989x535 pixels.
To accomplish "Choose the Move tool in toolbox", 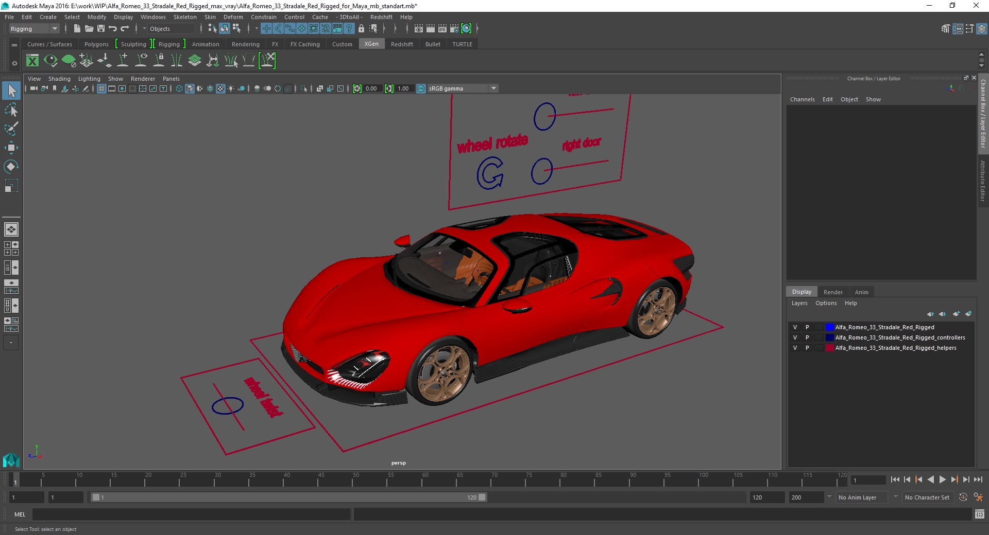I will (11, 148).
